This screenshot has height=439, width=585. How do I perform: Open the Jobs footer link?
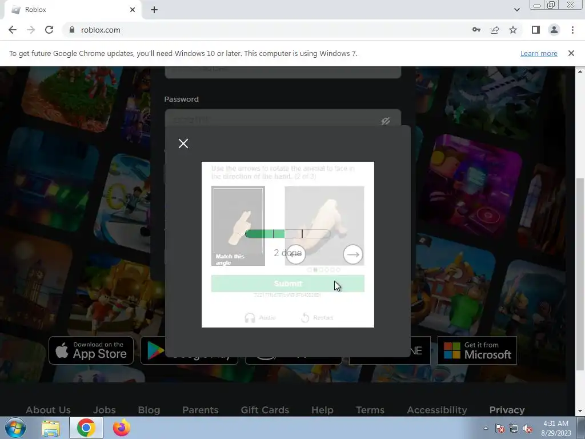tap(104, 410)
